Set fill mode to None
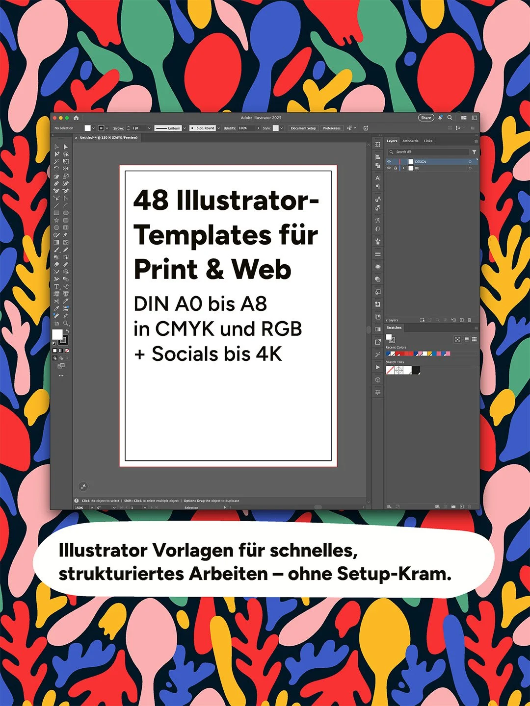Viewport: 530px width, 706px height. click(67, 351)
